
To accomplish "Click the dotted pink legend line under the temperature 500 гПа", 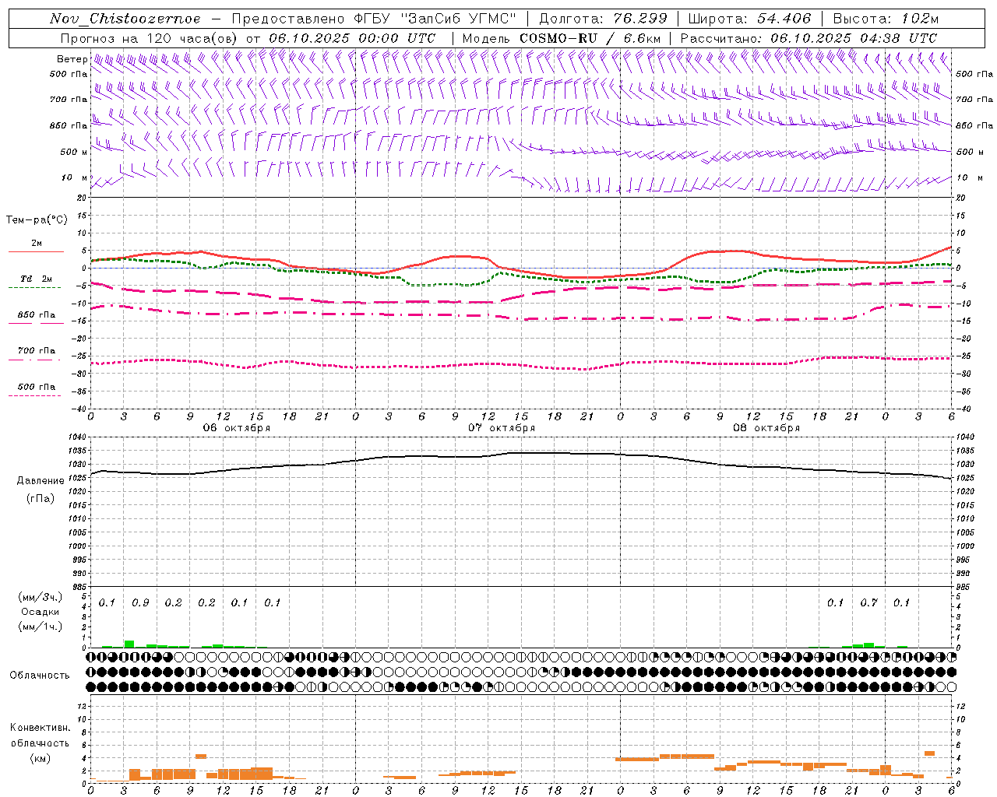I will point(34,396).
